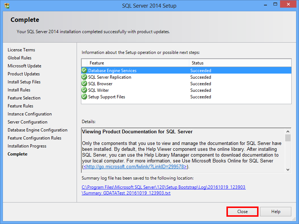Click the Feature Rules step
The image size is (299, 224).
click(20, 106)
